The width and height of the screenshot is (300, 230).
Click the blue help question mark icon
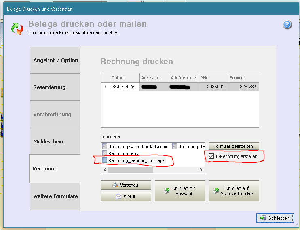point(287,25)
